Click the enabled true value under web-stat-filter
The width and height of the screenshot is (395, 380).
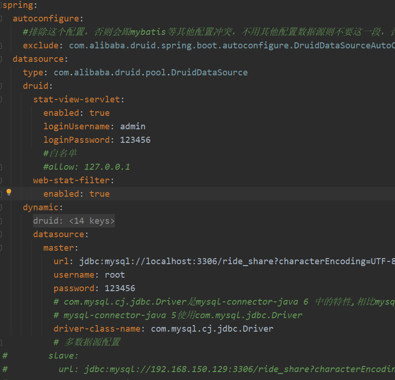pyautogui.click(x=100, y=193)
